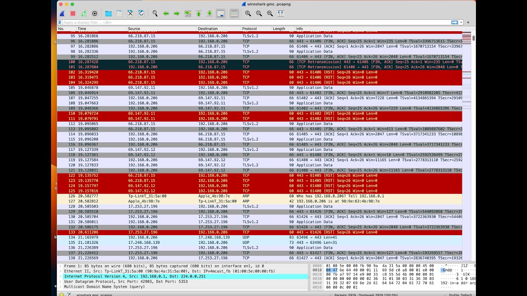
Task: Go forward in packet history, green right arrow
Action: click(x=177, y=14)
